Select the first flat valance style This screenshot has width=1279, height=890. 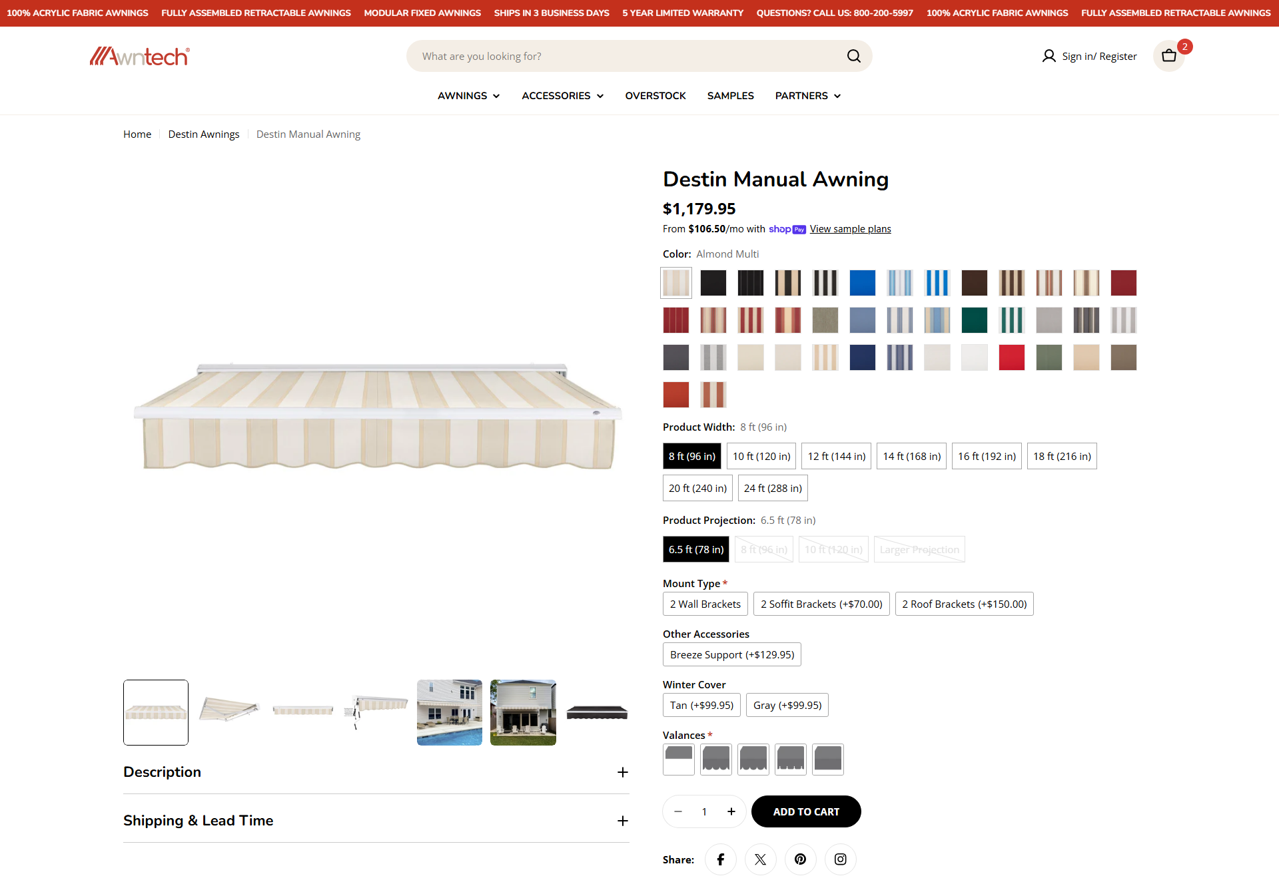tap(679, 760)
